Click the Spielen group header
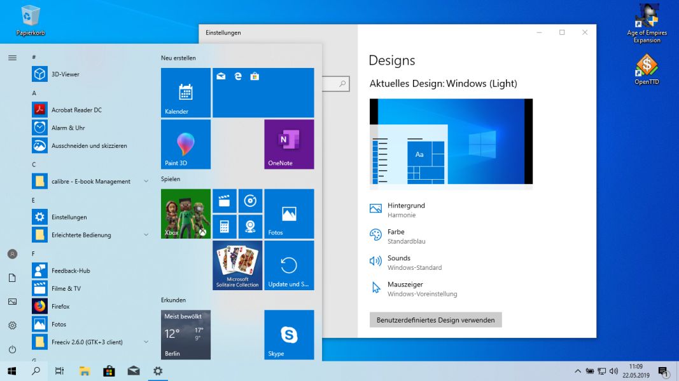This screenshot has width=679, height=381. pyautogui.click(x=171, y=179)
